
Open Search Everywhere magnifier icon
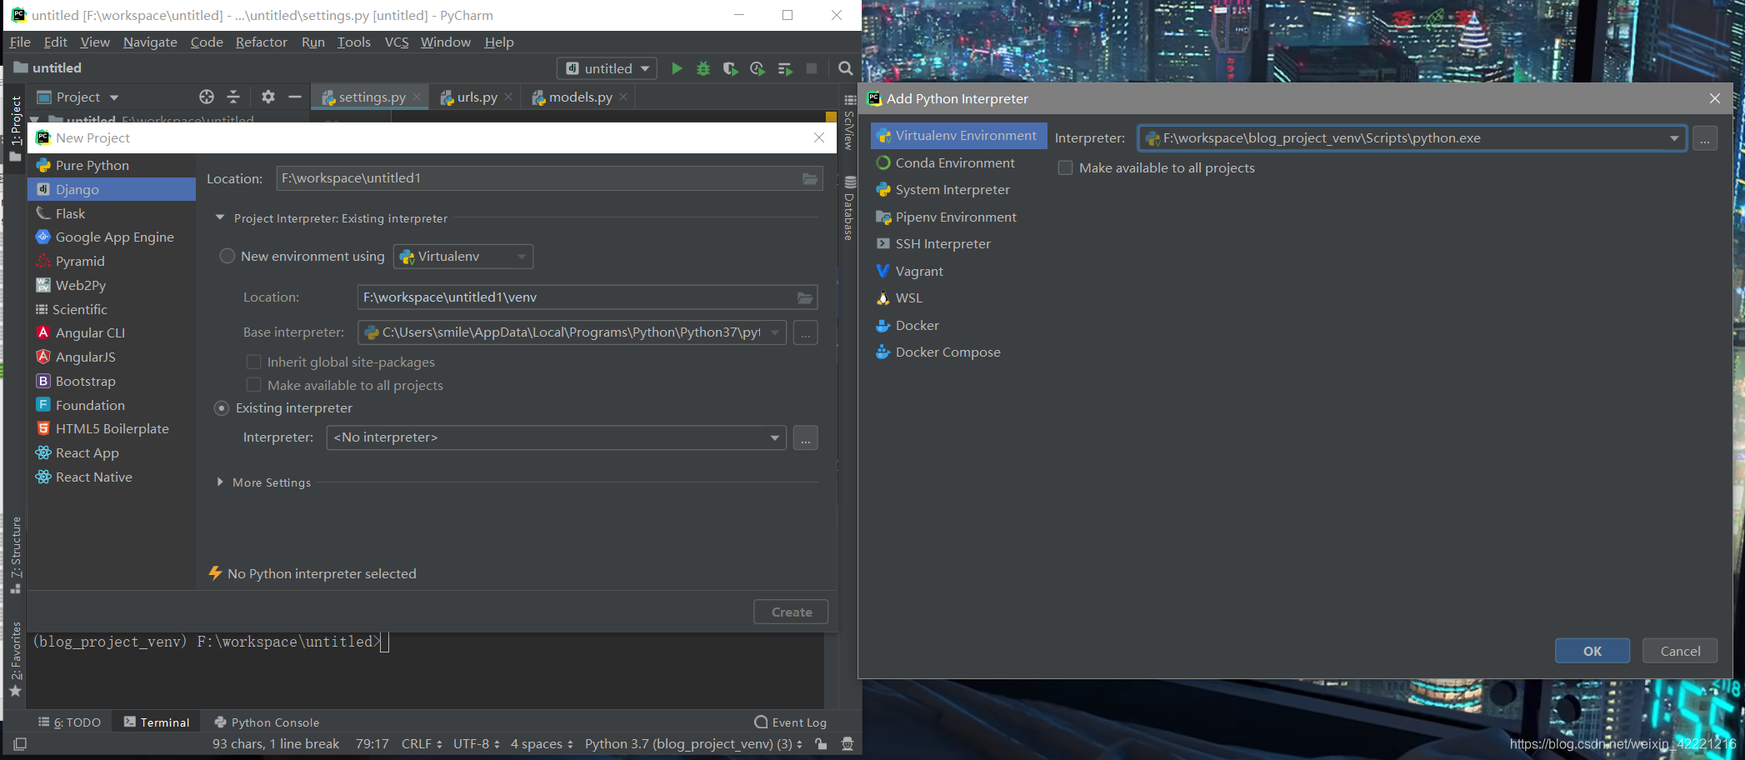(x=845, y=68)
